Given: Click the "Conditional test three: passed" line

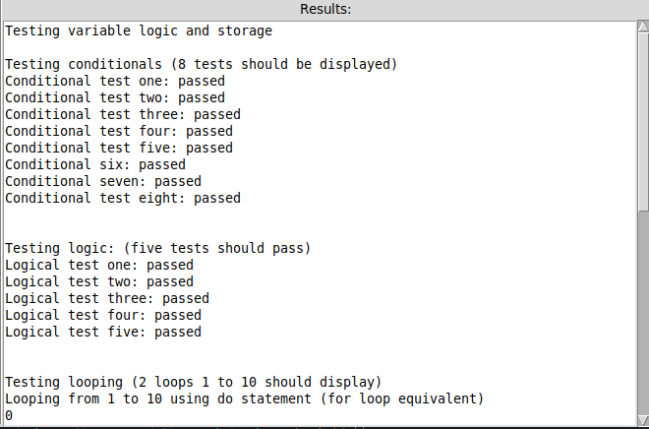Looking at the screenshot, I should pos(123,114).
